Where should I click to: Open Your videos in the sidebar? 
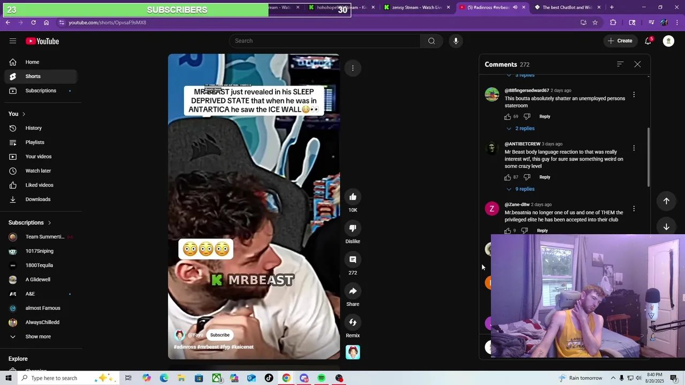40,156
